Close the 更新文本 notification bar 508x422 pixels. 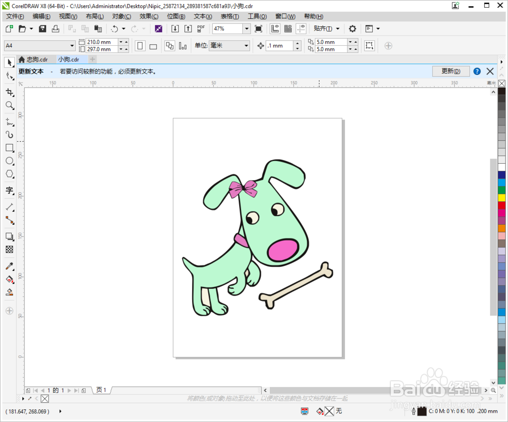click(x=490, y=71)
